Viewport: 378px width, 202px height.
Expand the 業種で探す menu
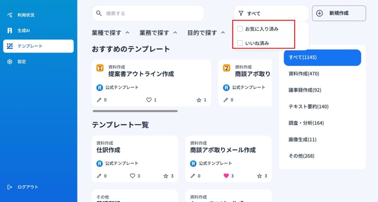(110, 33)
